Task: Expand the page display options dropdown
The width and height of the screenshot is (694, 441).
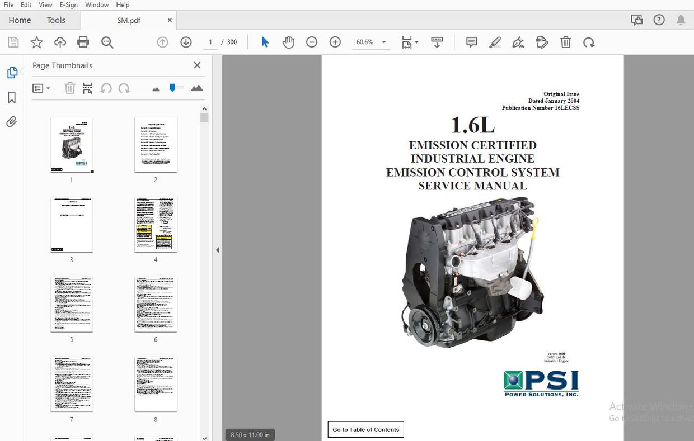Action: (415, 42)
